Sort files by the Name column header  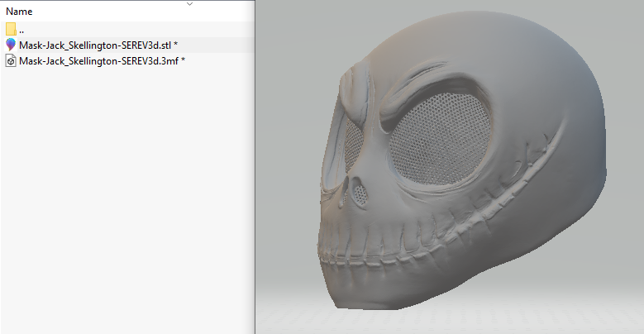click(19, 12)
